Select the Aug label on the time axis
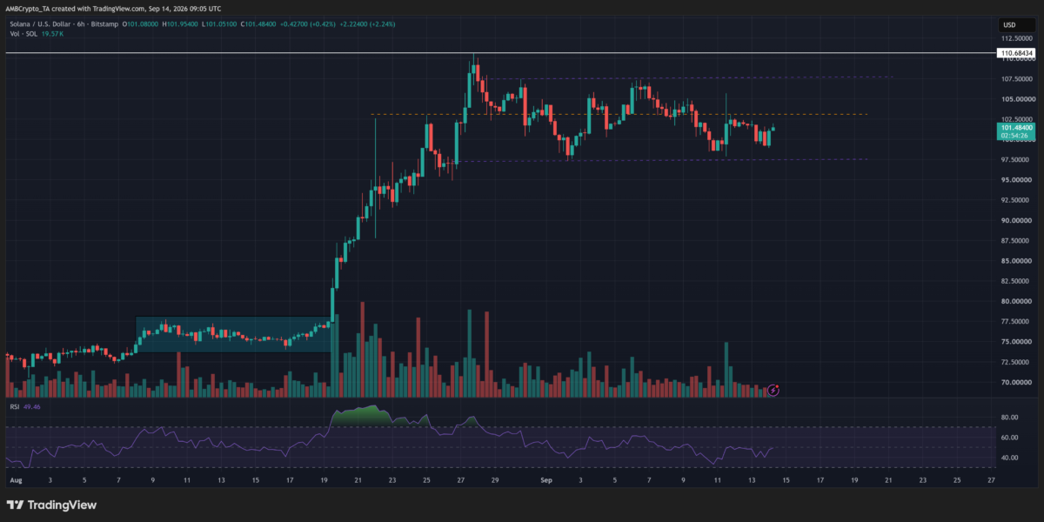Image resolution: width=1044 pixels, height=522 pixels. (14, 480)
